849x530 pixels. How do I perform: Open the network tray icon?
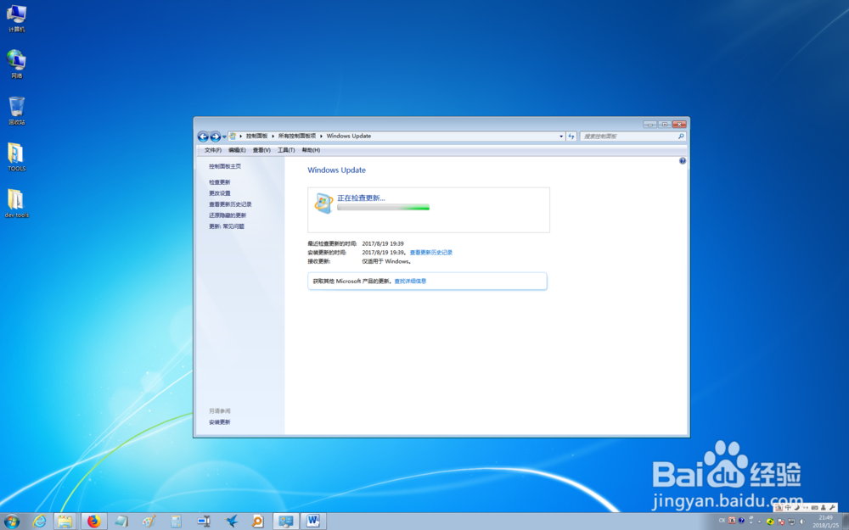point(791,522)
